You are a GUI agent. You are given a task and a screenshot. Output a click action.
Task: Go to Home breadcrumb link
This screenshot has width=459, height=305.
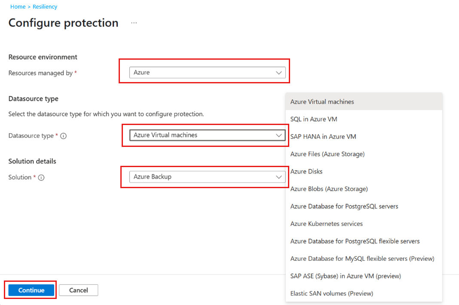[x=18, y=7]
